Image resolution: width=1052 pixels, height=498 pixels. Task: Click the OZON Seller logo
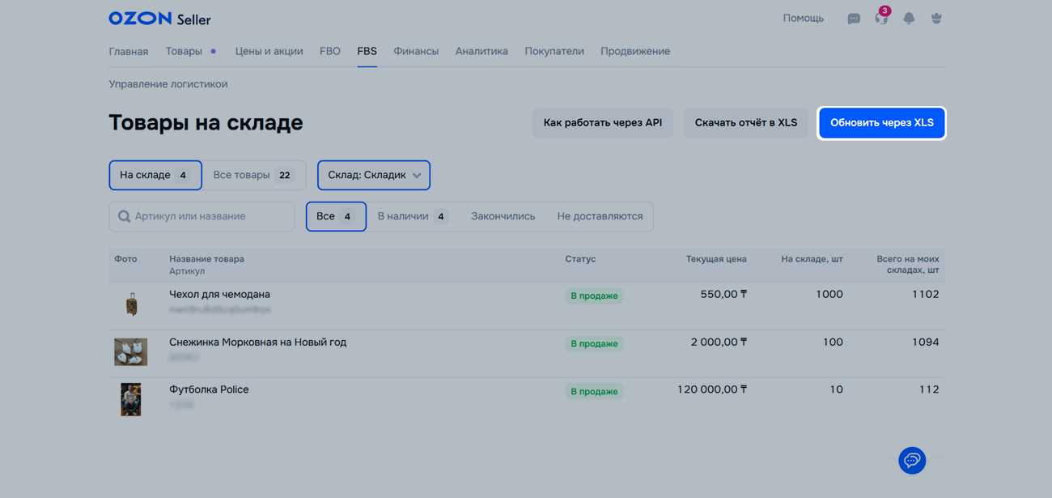(159, 18)
